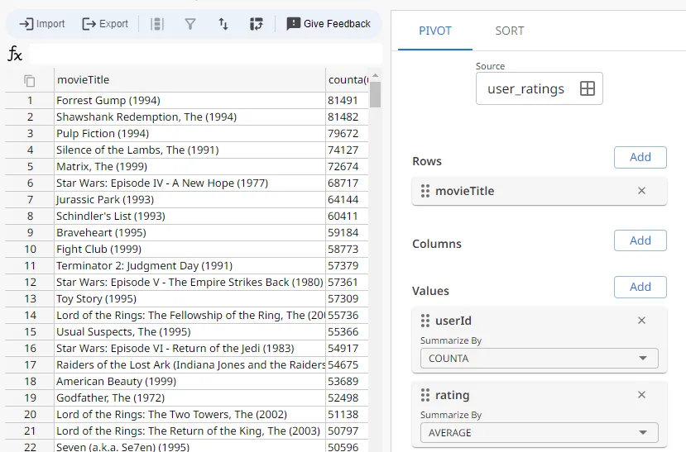Open the user_ratings source selector

[x=527, y=89]
